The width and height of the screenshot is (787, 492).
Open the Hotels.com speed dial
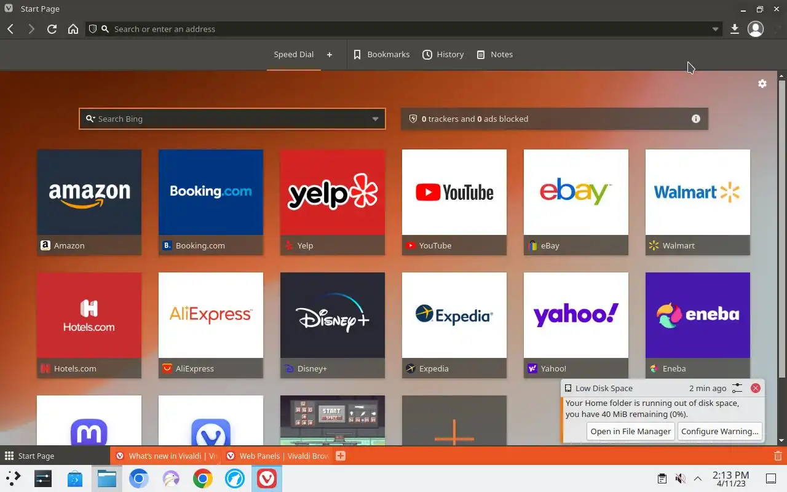89,325
